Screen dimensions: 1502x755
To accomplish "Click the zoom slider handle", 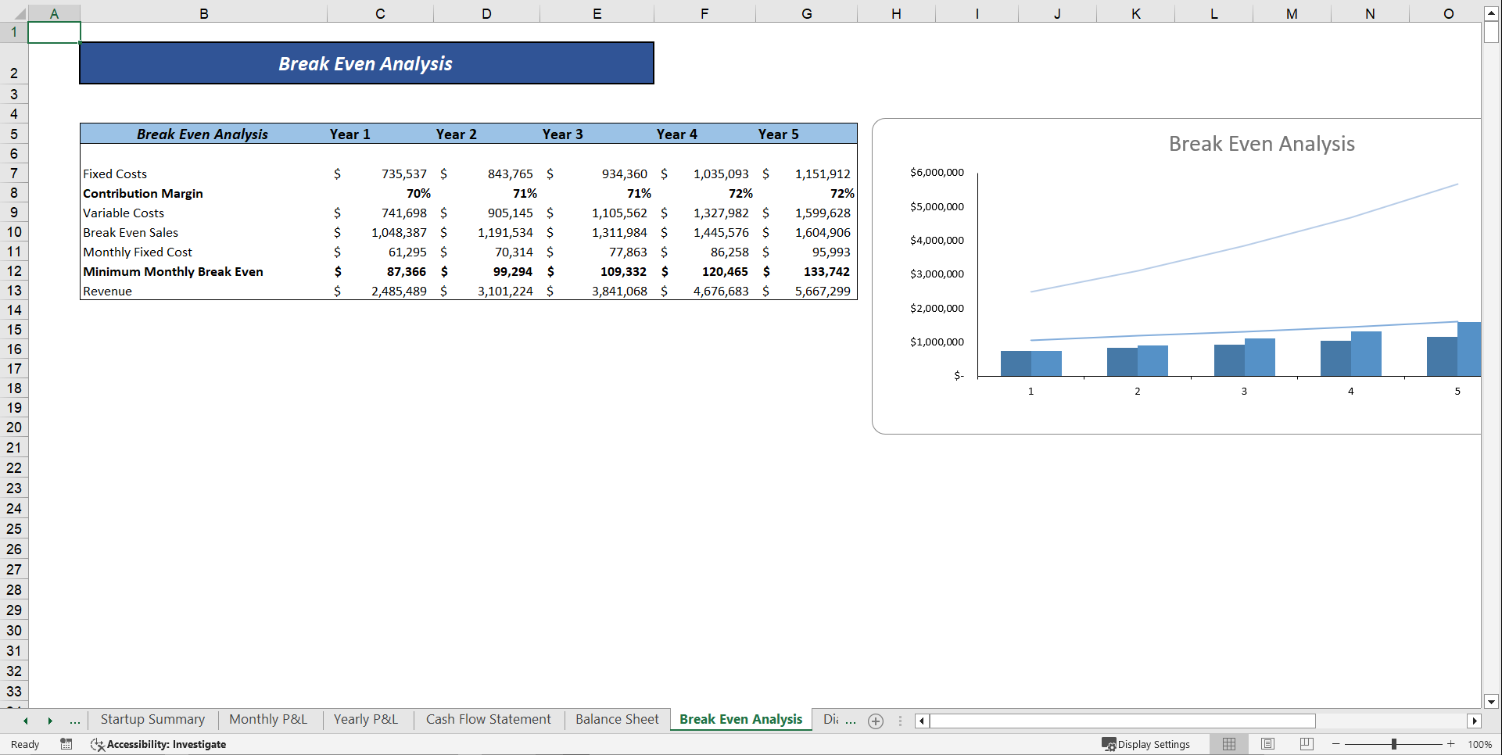I will tap(1394, 744).
